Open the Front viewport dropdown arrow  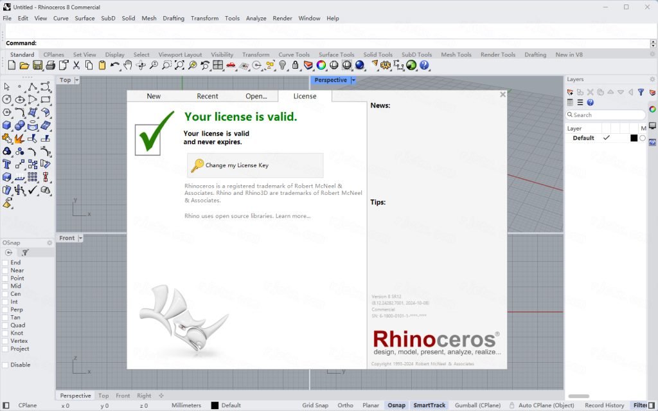(x=80, y=238)
